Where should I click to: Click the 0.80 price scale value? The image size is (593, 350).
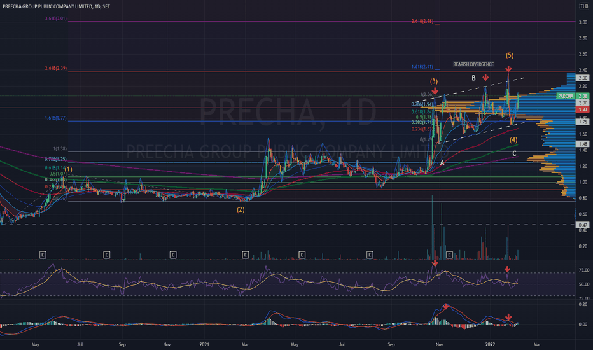point(583,198)
